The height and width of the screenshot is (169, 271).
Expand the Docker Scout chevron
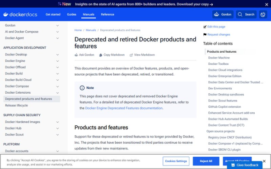tap(57, 135)
